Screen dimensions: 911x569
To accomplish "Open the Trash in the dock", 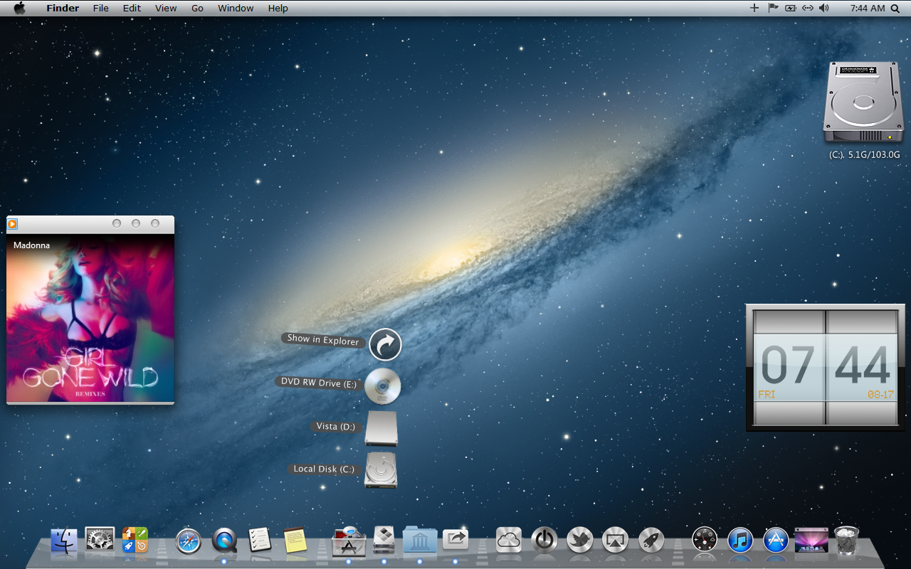I will (847, 540).
